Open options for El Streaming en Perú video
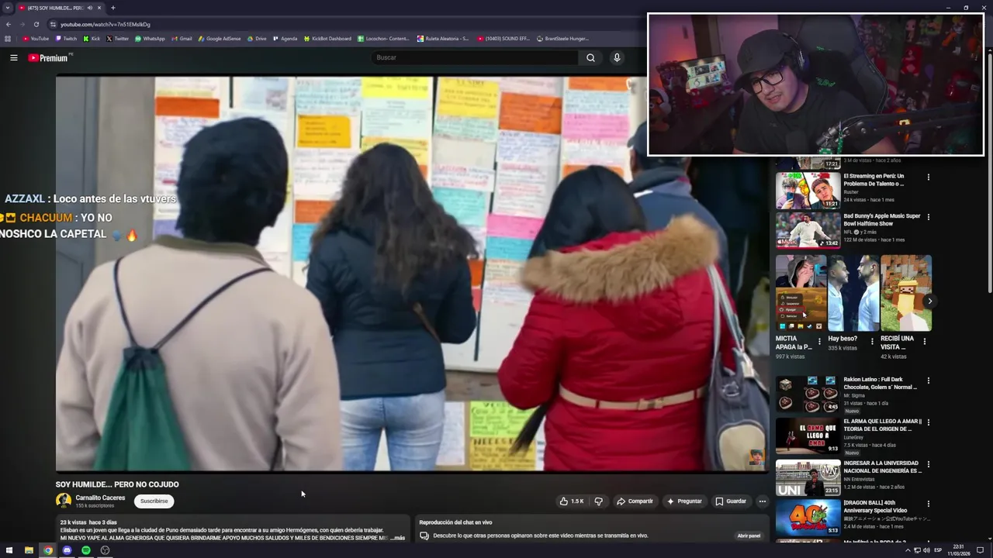 tap(928, 177)
